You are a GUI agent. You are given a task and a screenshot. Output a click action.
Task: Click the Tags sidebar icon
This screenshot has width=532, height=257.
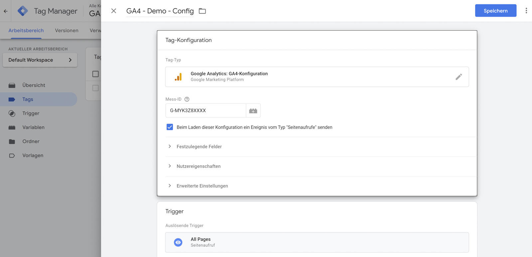pyautogui.click(x=12, y=99)
